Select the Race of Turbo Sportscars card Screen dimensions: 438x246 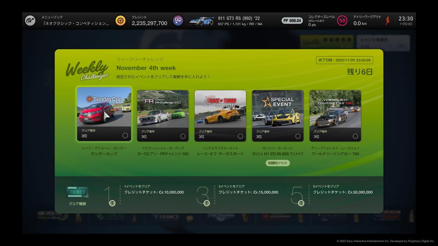tap(220, 116)
